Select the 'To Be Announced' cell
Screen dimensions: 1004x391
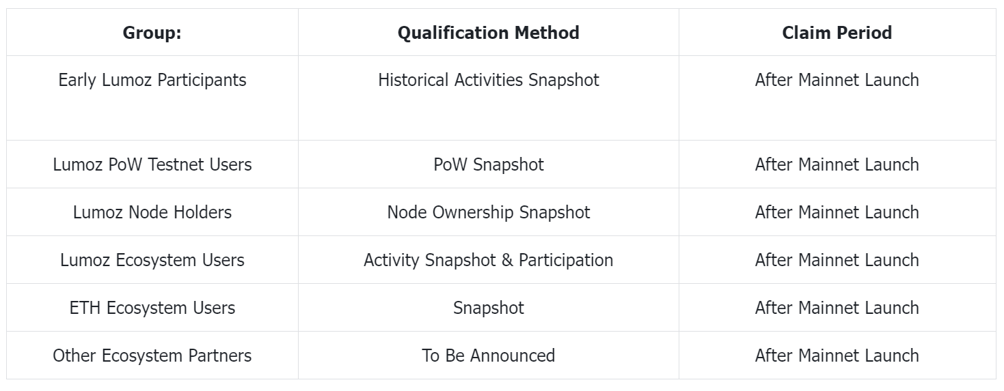[489, 356]
